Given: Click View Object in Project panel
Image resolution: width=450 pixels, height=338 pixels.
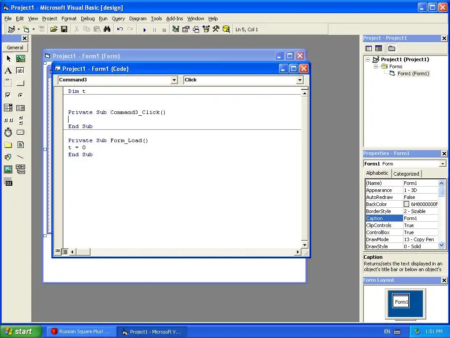Looking at the screenshot, I should [x=378, y=48].
